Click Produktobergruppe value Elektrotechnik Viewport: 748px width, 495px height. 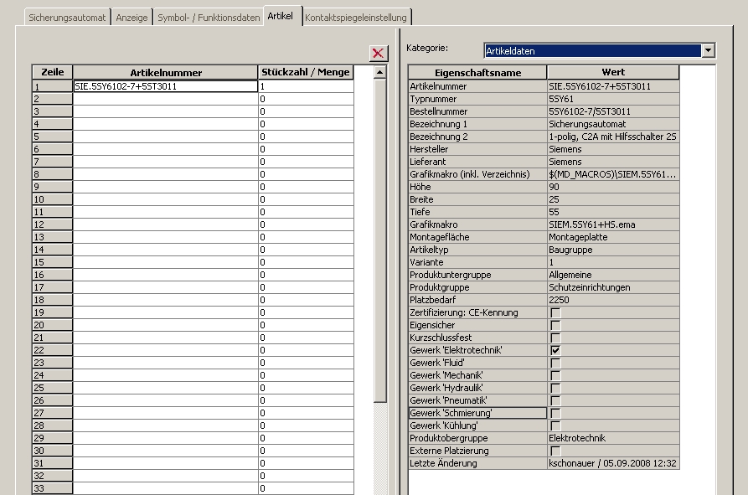pyautogui.click(x=613, y=438)
